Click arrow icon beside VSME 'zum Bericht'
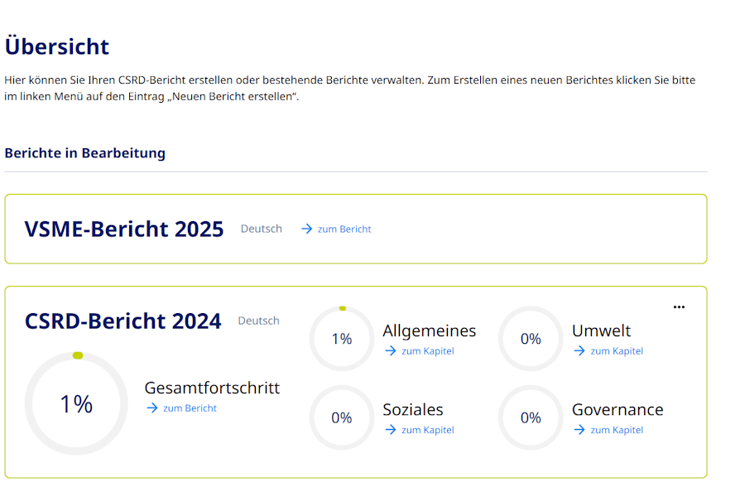 click(306, 229)
